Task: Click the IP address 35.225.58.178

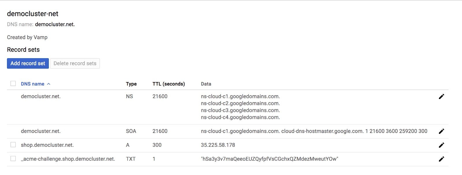Action: click(x=218, y=145)
